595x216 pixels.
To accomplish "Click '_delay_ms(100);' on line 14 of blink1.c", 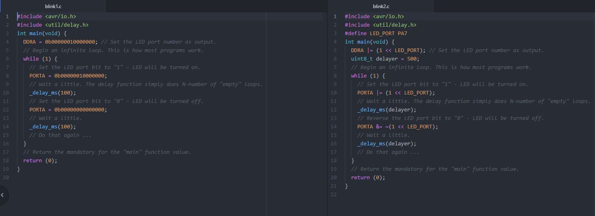I will pyautogui.click(x=53, y=127).
